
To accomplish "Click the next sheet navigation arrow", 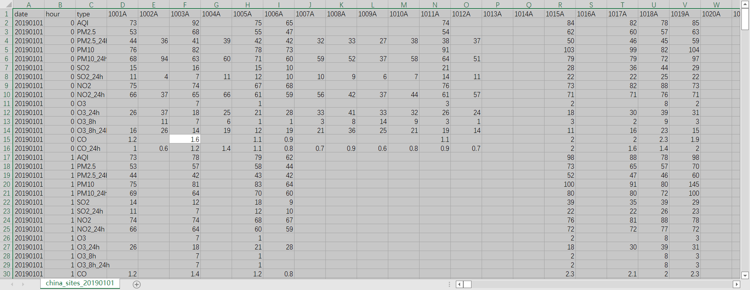I will click(23, 284).
